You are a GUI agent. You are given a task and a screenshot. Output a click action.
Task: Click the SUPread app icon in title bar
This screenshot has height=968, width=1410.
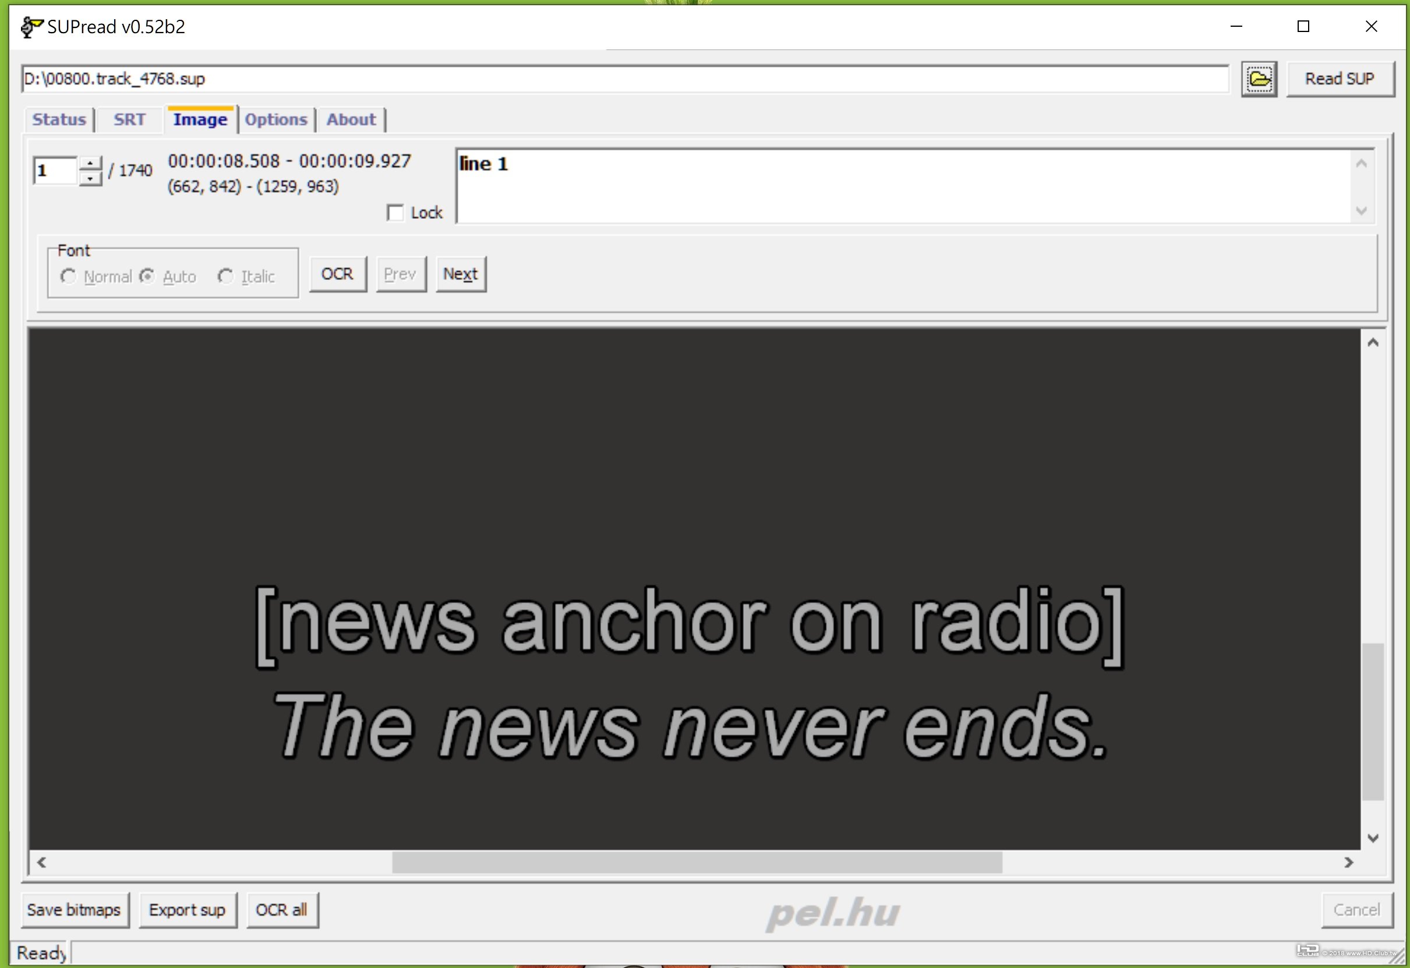[x=31, y=27]
